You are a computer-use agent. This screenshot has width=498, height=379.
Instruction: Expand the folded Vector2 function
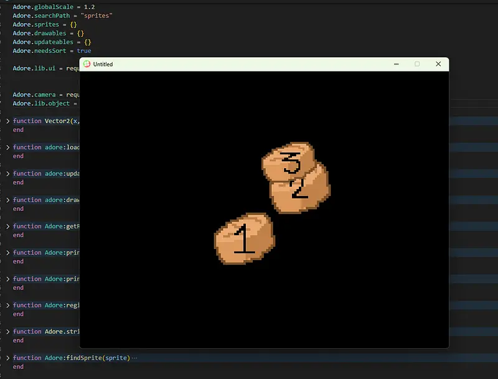point(7,121)
